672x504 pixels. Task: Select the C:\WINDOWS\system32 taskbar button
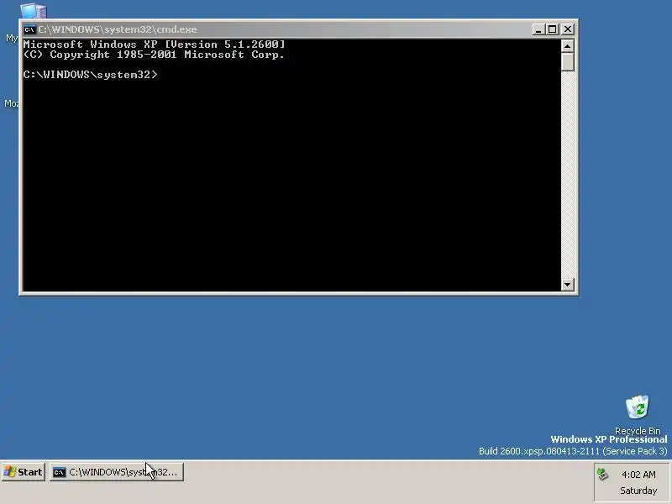[x=116, y=472]
